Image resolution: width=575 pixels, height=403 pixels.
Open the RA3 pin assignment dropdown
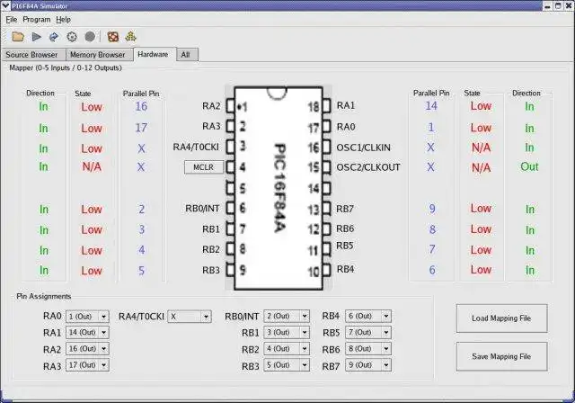[x=87, y=365]
